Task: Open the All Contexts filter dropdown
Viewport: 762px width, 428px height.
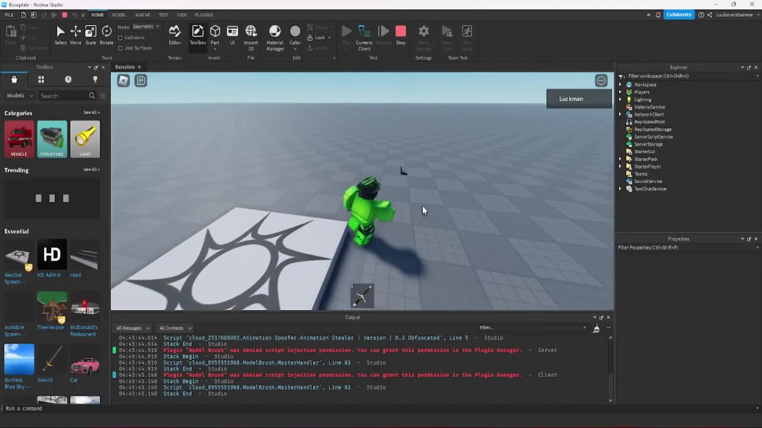Action: [175, 328]
